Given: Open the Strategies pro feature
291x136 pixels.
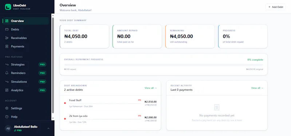Looking at the screenshot, I should 25,65.
